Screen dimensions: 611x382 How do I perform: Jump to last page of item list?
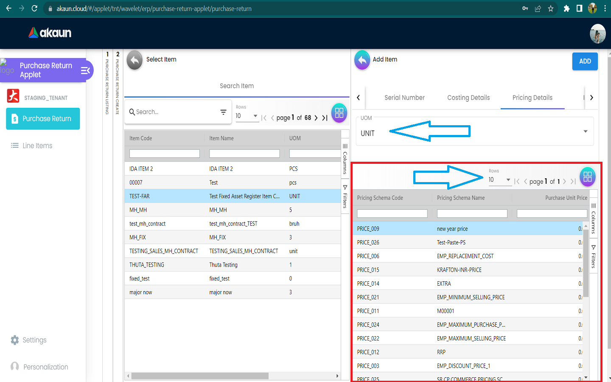tap(325, 118)
